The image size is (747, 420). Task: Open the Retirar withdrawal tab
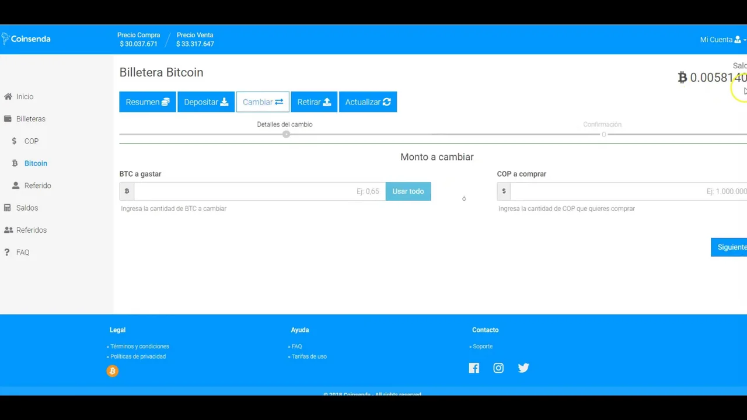(314, 102)
